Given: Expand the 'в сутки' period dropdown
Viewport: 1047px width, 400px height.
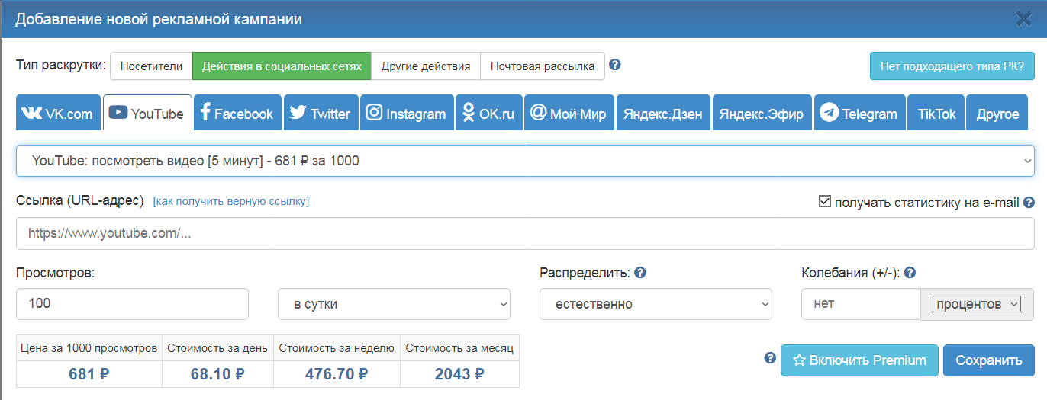Looking at the screenshot, I should pos(394,304).
